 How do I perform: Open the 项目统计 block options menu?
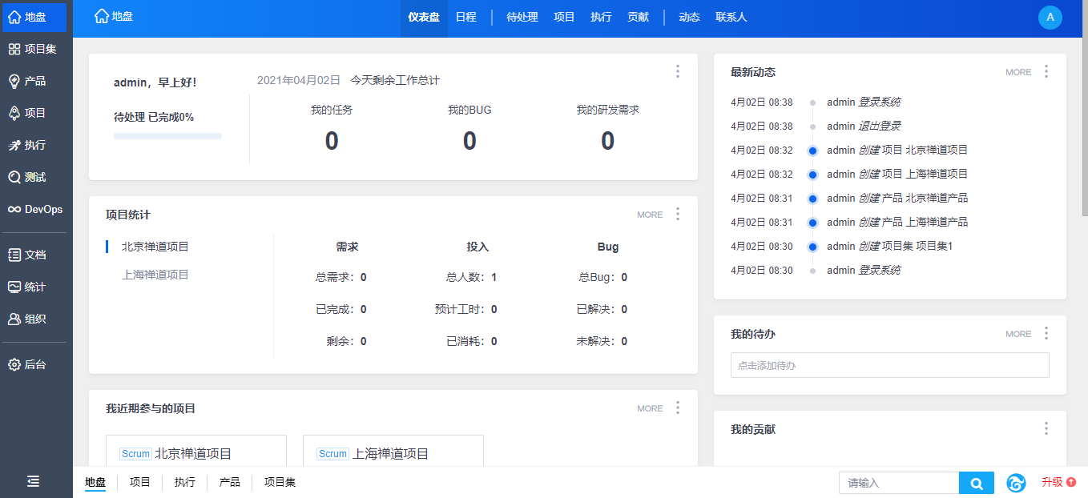pos(678,214)
